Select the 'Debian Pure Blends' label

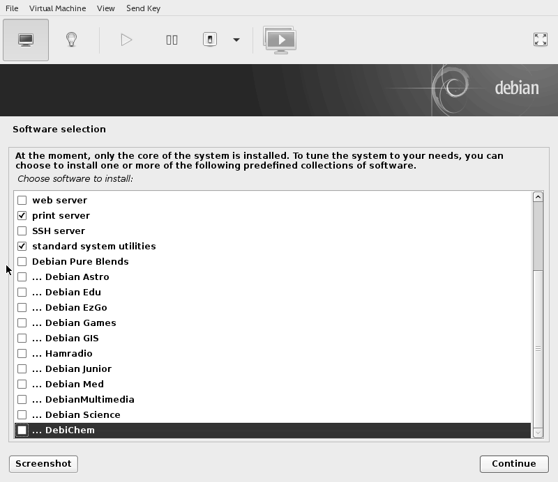point(80,262)
